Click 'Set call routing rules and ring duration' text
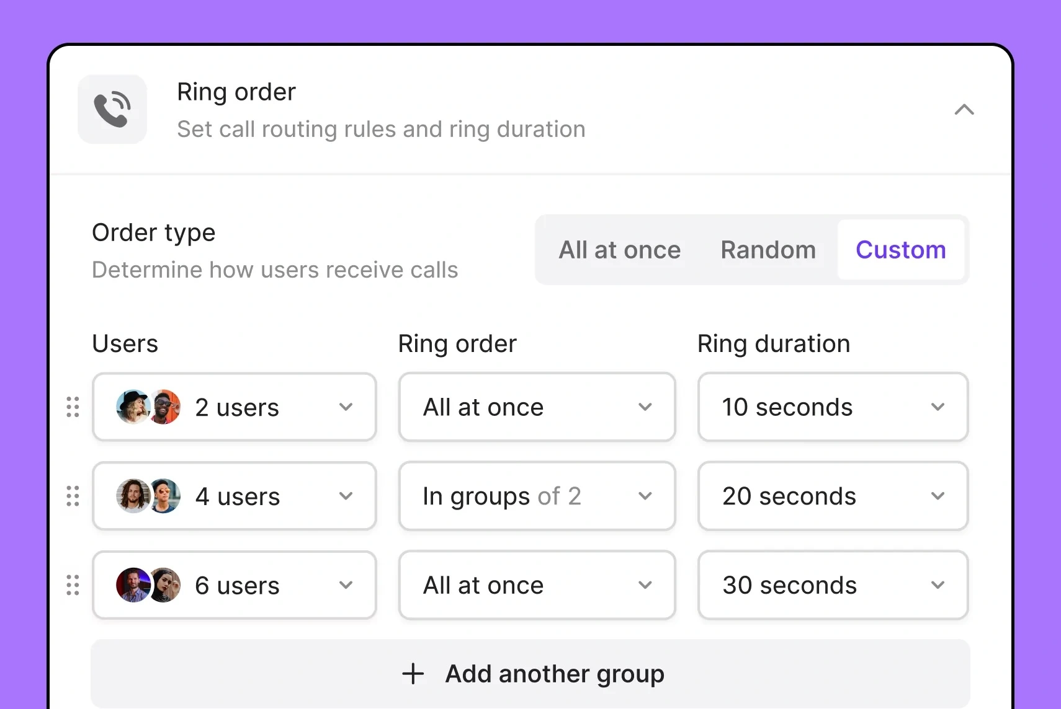 tap(381, 129)
